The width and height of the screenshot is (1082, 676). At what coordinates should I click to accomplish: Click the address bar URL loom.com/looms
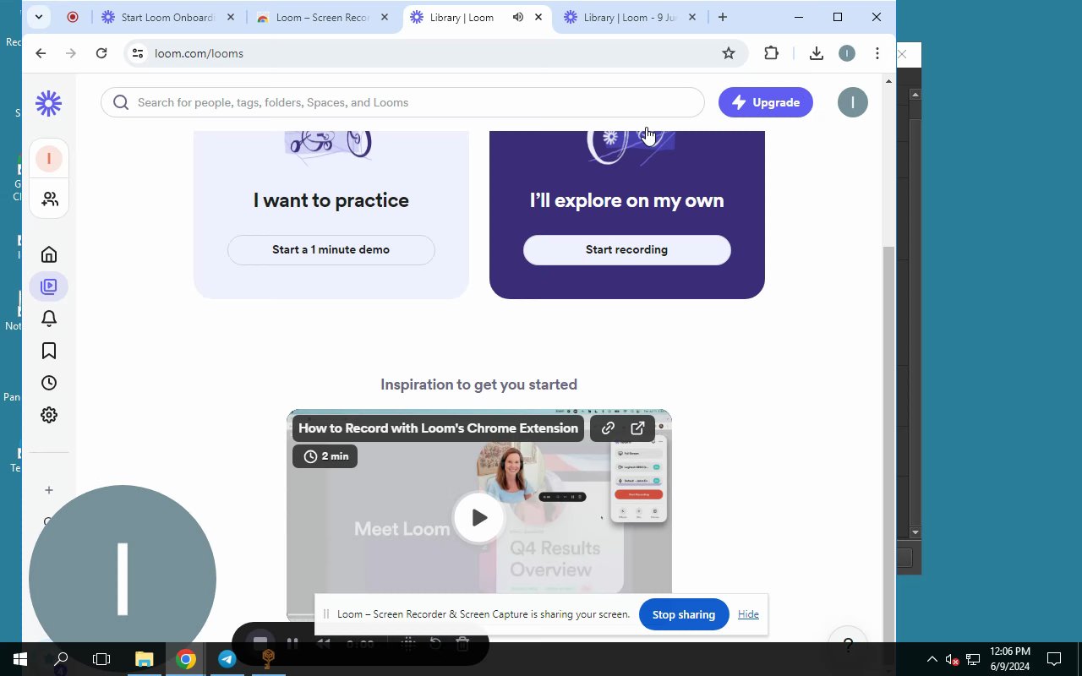tap(199, 53)
